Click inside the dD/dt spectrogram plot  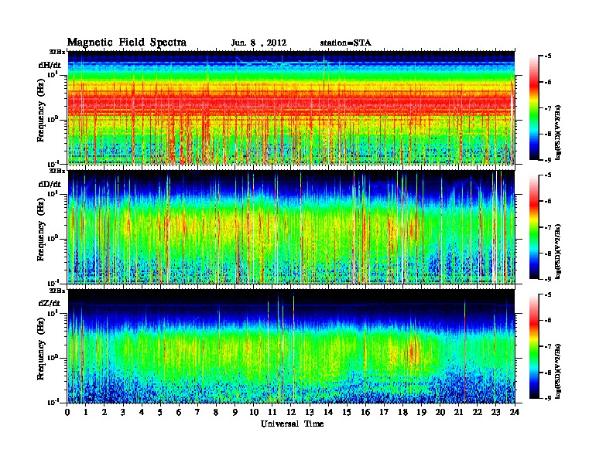(x=291, y=226)
